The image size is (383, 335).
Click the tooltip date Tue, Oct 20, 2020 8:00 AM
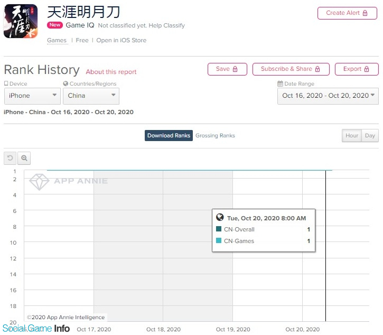266,218
